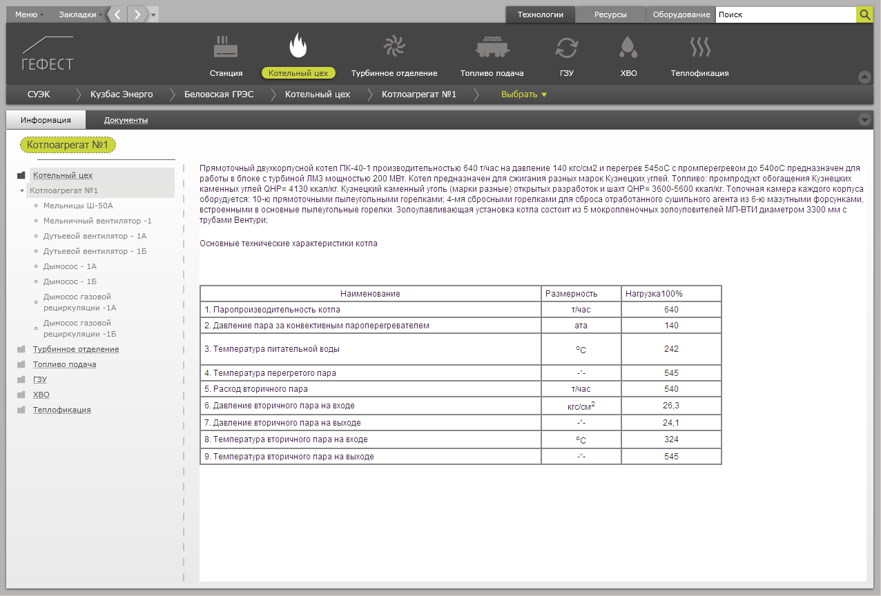Select Дымосос газовой рециркуляции -1Б

(80, 328)
